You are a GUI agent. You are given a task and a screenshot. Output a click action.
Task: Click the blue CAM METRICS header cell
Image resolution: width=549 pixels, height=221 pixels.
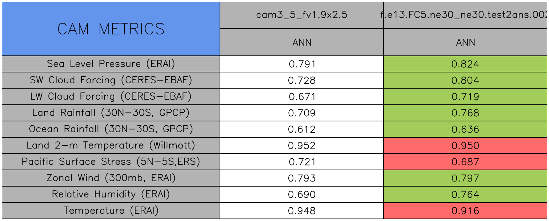point(111,29)
